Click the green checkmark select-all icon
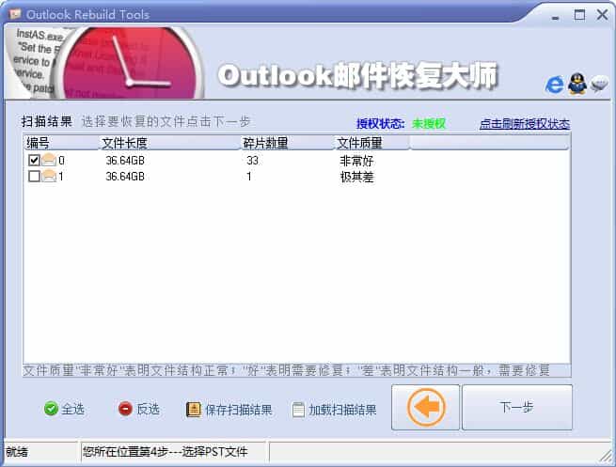 51,409
